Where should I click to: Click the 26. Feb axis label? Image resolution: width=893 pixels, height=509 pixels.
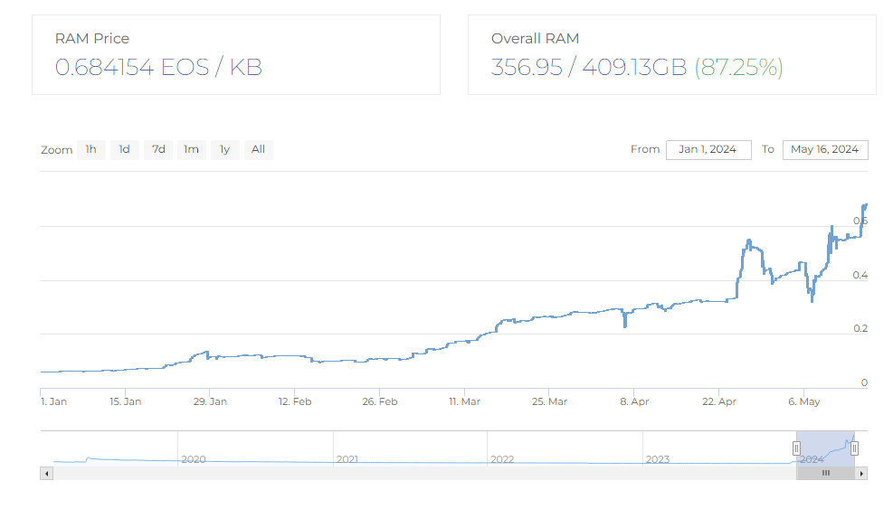coord(380,401)
